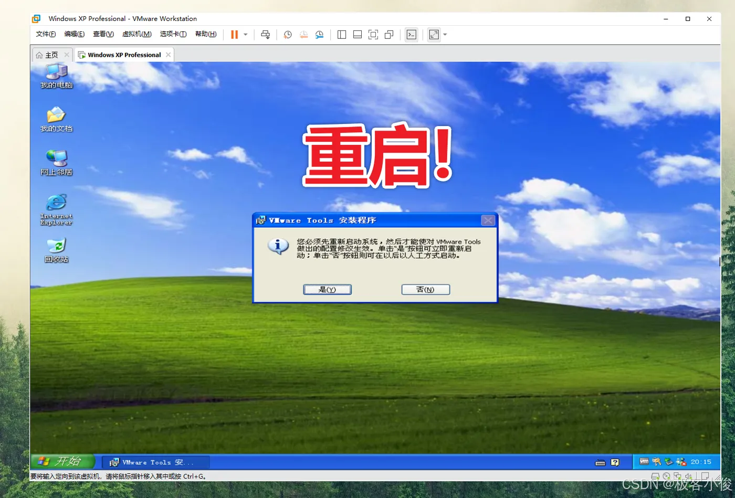
Task: Open the Snapshot Manager icon
Action: 319,35
